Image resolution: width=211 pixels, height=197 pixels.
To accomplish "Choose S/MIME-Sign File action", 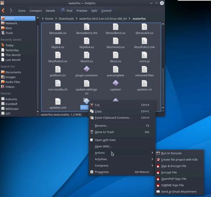I will pyautogui.click(x=179, y=185).
